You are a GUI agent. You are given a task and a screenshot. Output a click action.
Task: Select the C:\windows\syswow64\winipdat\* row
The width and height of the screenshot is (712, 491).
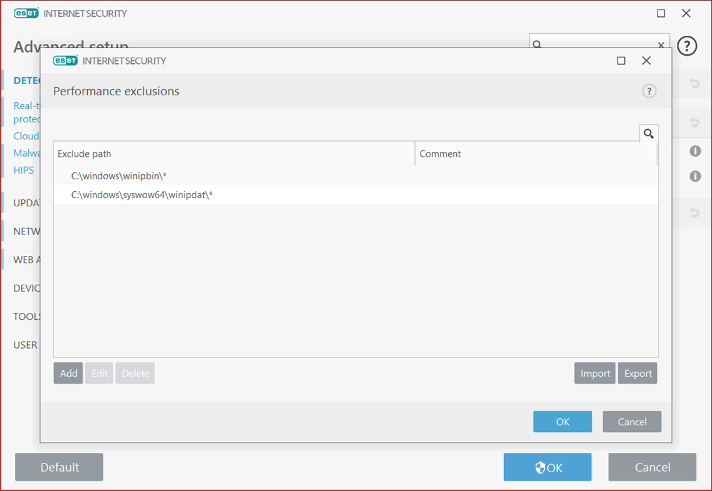355,195
